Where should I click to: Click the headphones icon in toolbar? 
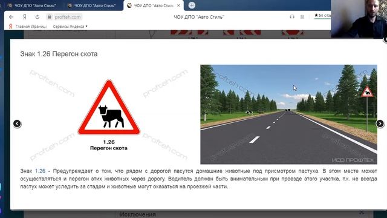pyautogui.click(x=292, y=17)
